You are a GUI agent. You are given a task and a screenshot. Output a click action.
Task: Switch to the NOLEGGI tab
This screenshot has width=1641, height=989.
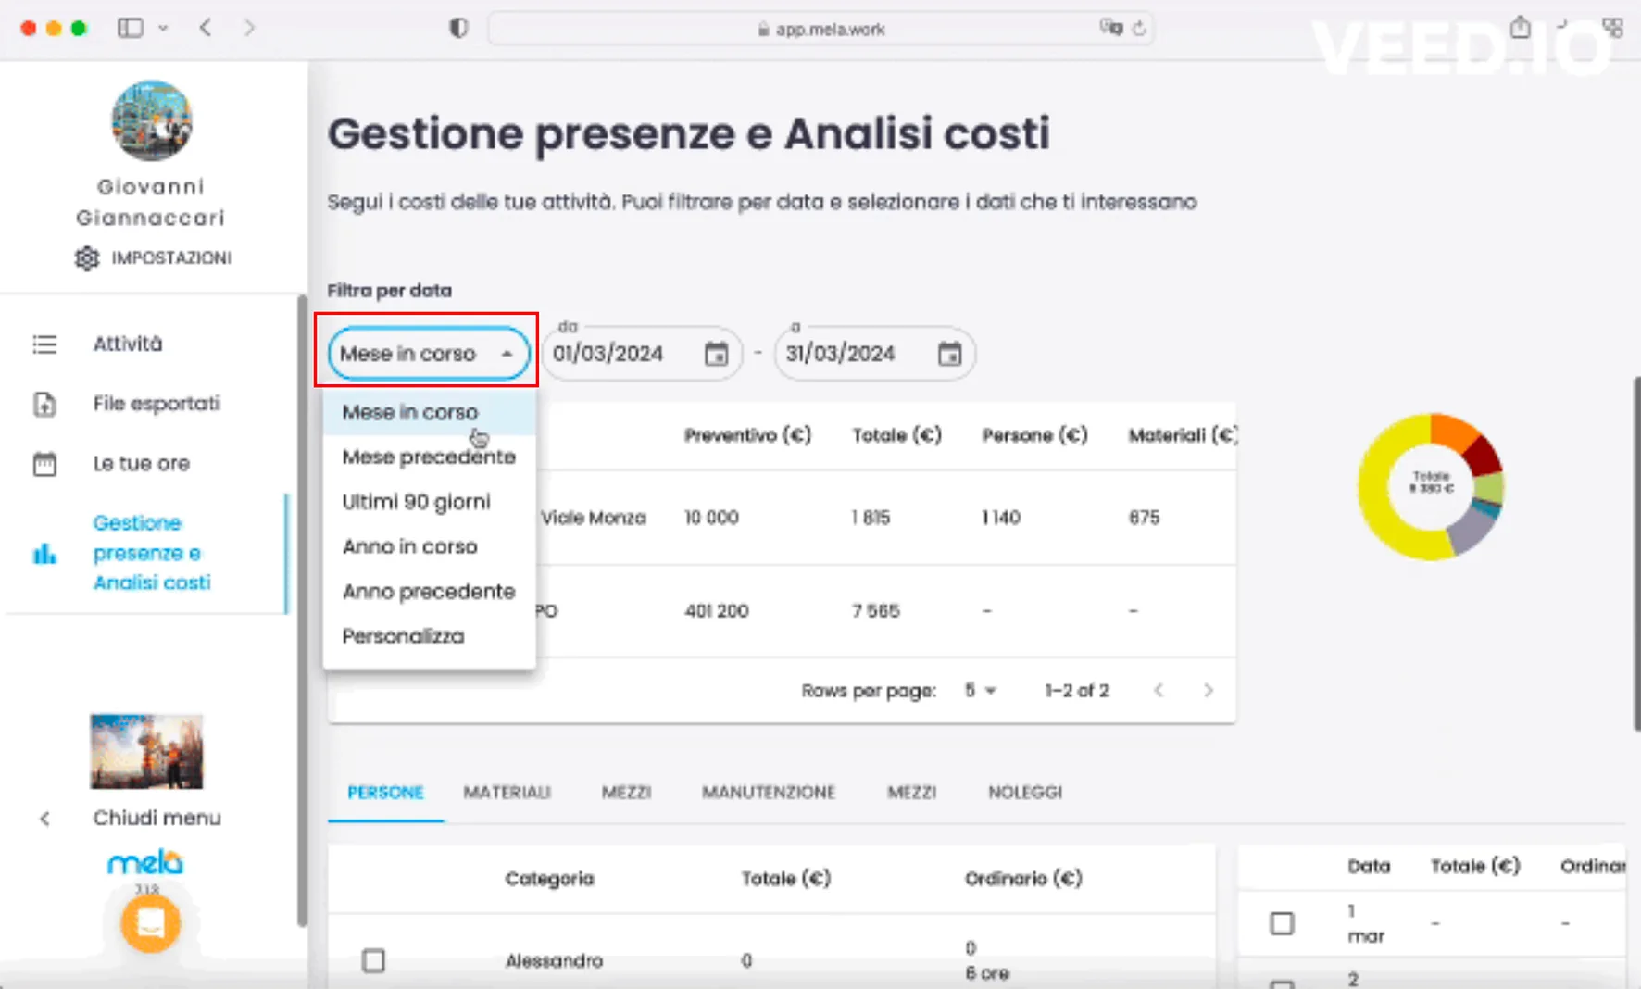pos(1024,793)
